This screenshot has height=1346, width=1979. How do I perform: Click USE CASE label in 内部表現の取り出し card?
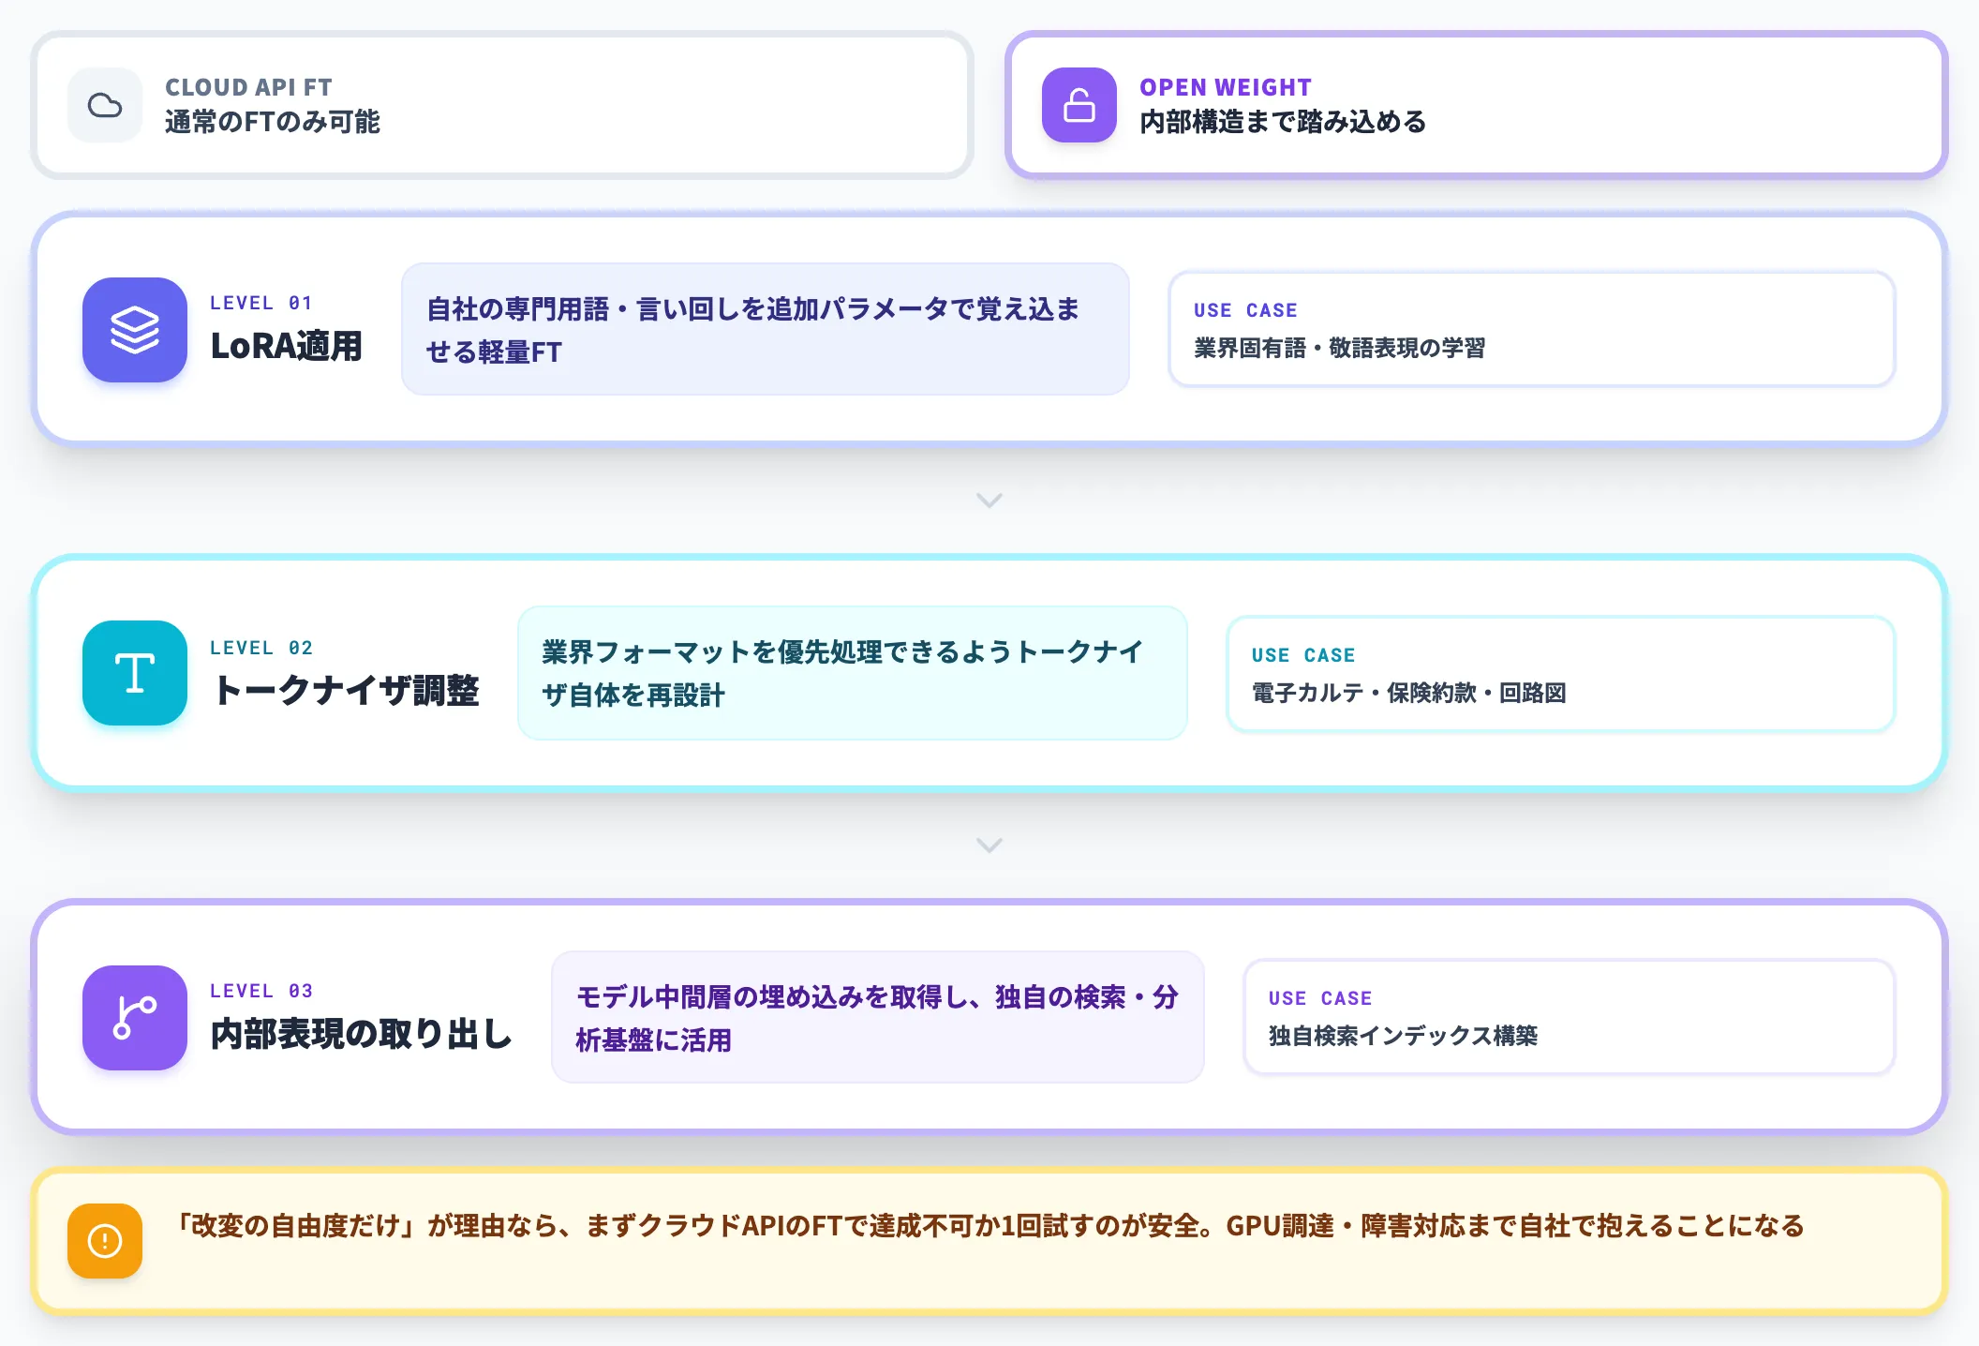1320,998
